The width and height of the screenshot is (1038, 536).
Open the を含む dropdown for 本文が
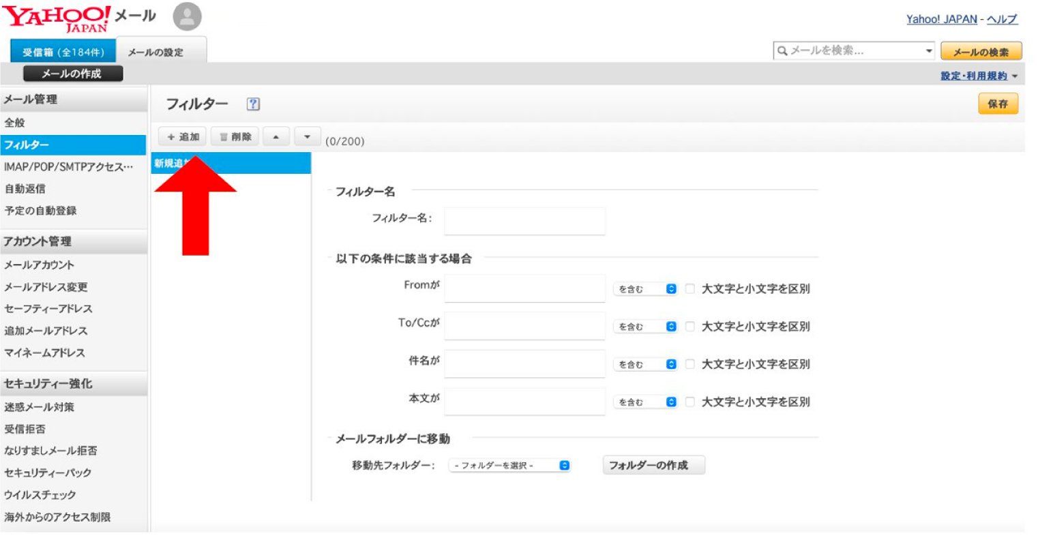click(644, 402)
